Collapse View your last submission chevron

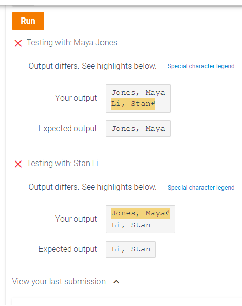pos(116,282)
